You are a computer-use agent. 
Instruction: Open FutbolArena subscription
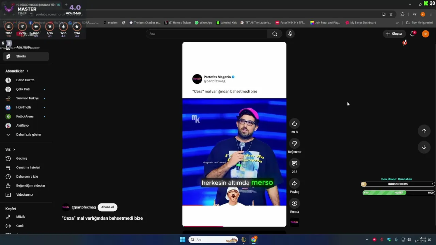[x=26, y=116]
